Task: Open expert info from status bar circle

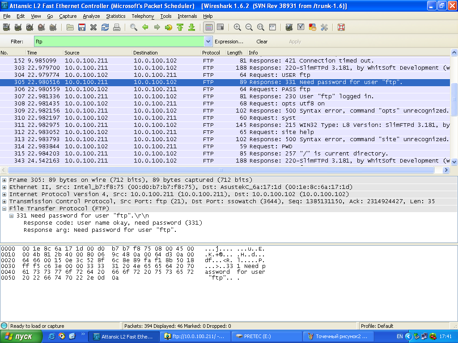Action: coord(4,326)
